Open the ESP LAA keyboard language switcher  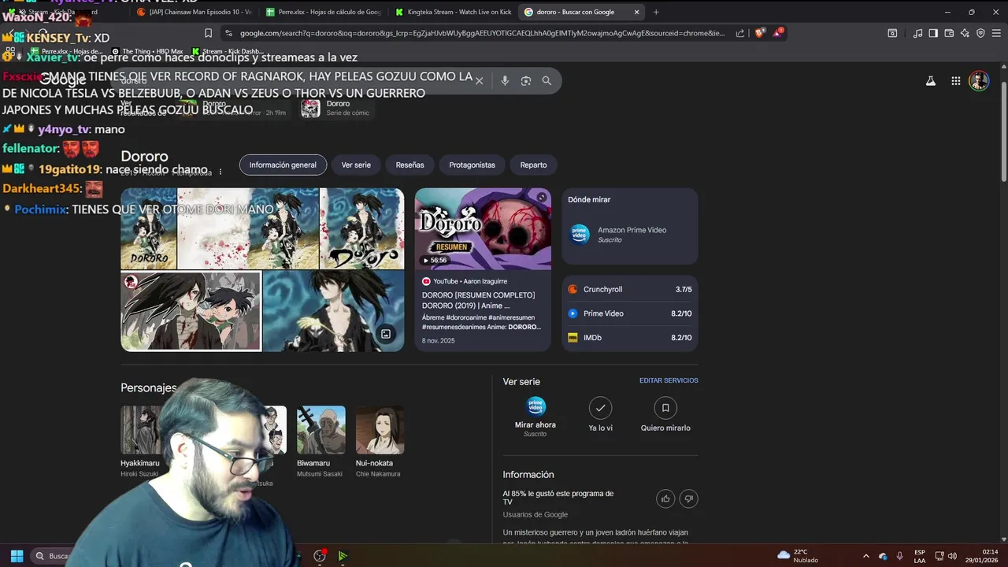920,556
